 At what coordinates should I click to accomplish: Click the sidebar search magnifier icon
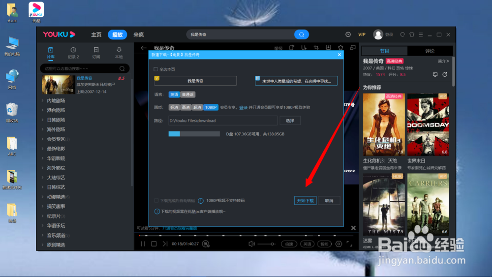[122, 68]
